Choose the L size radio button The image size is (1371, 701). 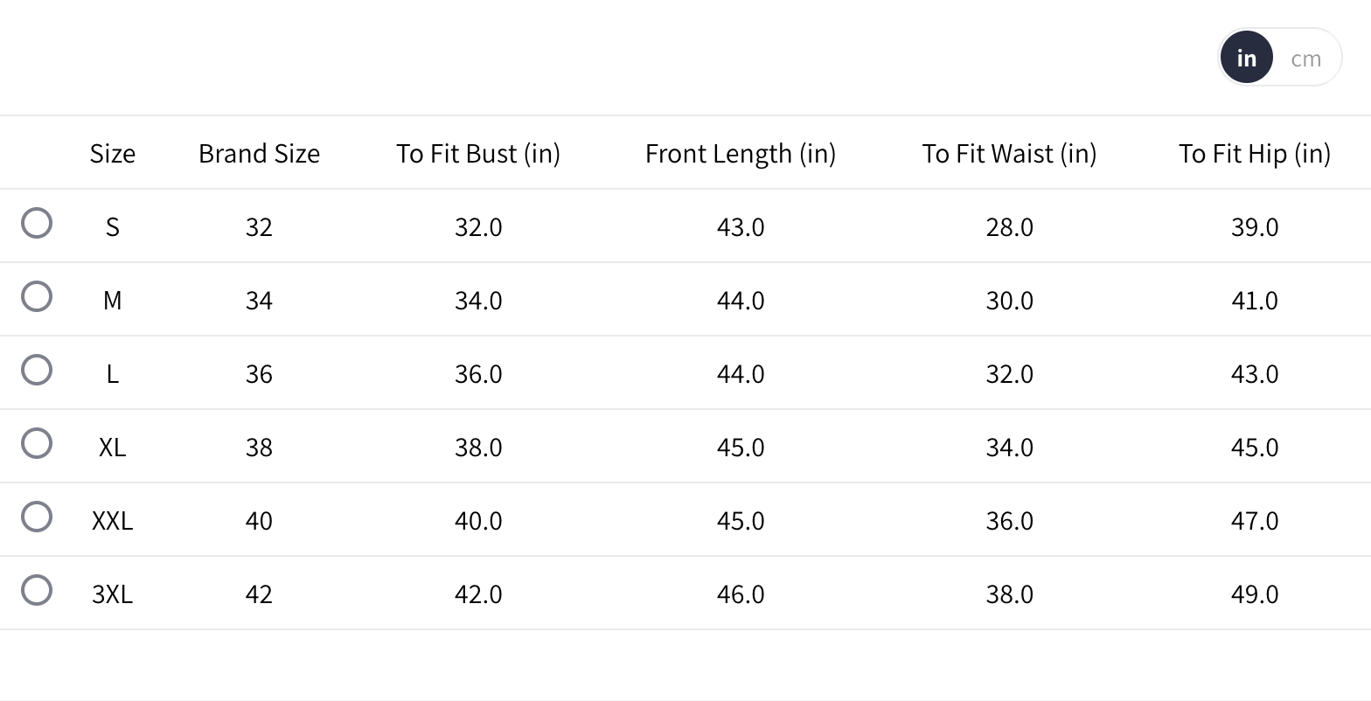pos(37,371)
